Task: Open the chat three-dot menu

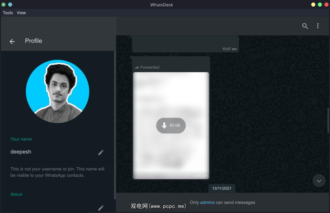Action: coord(318,26)
